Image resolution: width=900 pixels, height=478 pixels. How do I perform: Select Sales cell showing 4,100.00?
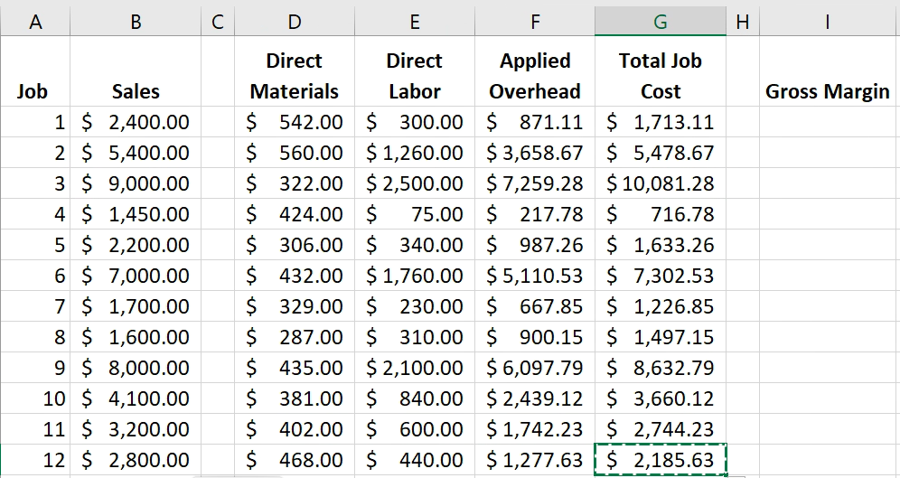tap(136, 398)
